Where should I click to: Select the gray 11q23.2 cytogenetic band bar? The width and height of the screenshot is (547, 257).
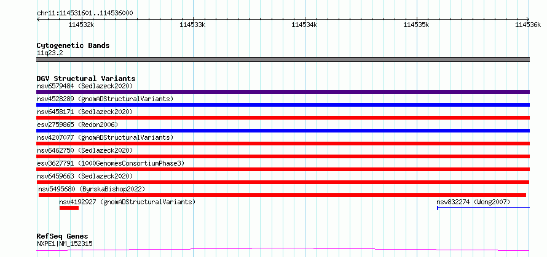point(283,59)
